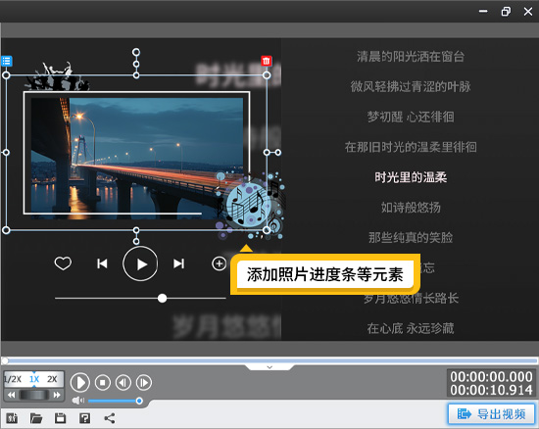Image resolution: width=539 pixels, height=429 pixels.
Task: Click the new project icon in bottom toolbar
Action: tap(12, 418)
